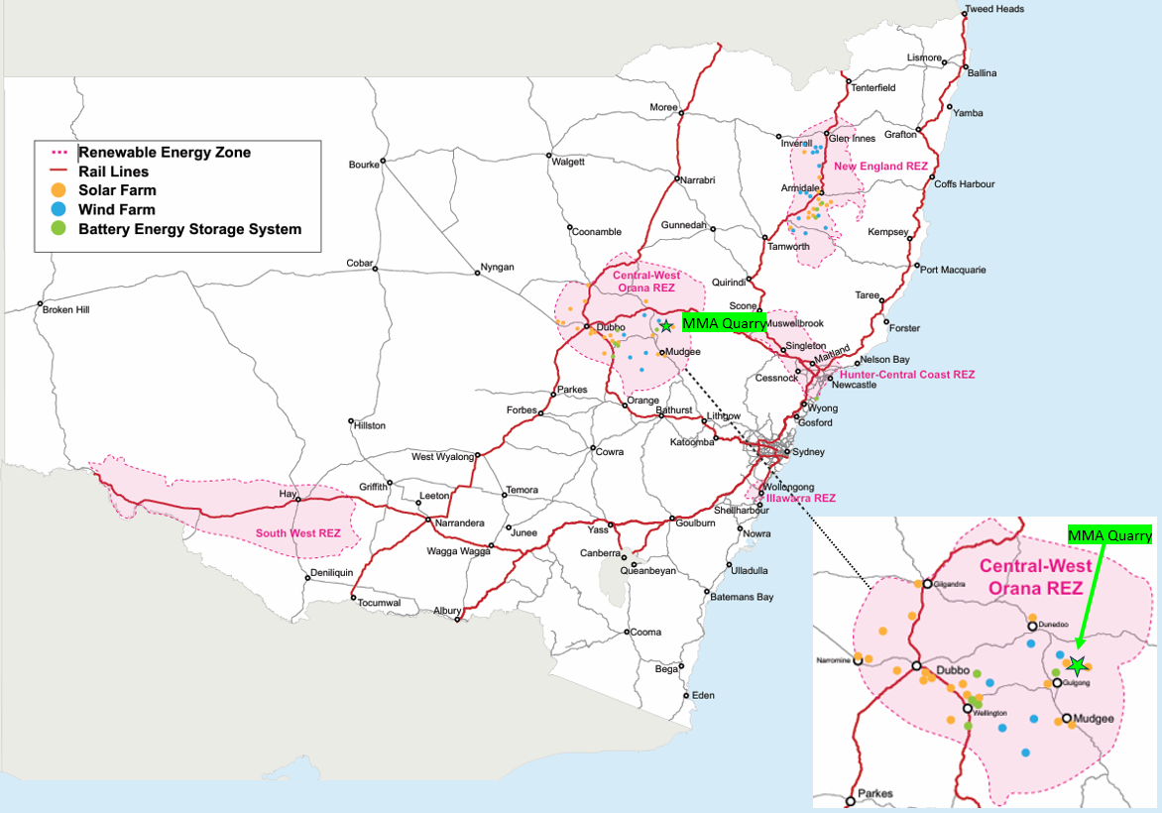
Task: Click the blue Wind Farm legend dot
Action: click(58, 209)
